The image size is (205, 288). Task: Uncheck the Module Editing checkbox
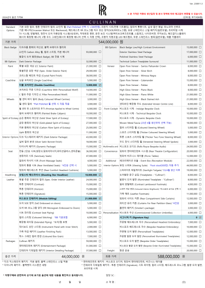tap(100, 198)
